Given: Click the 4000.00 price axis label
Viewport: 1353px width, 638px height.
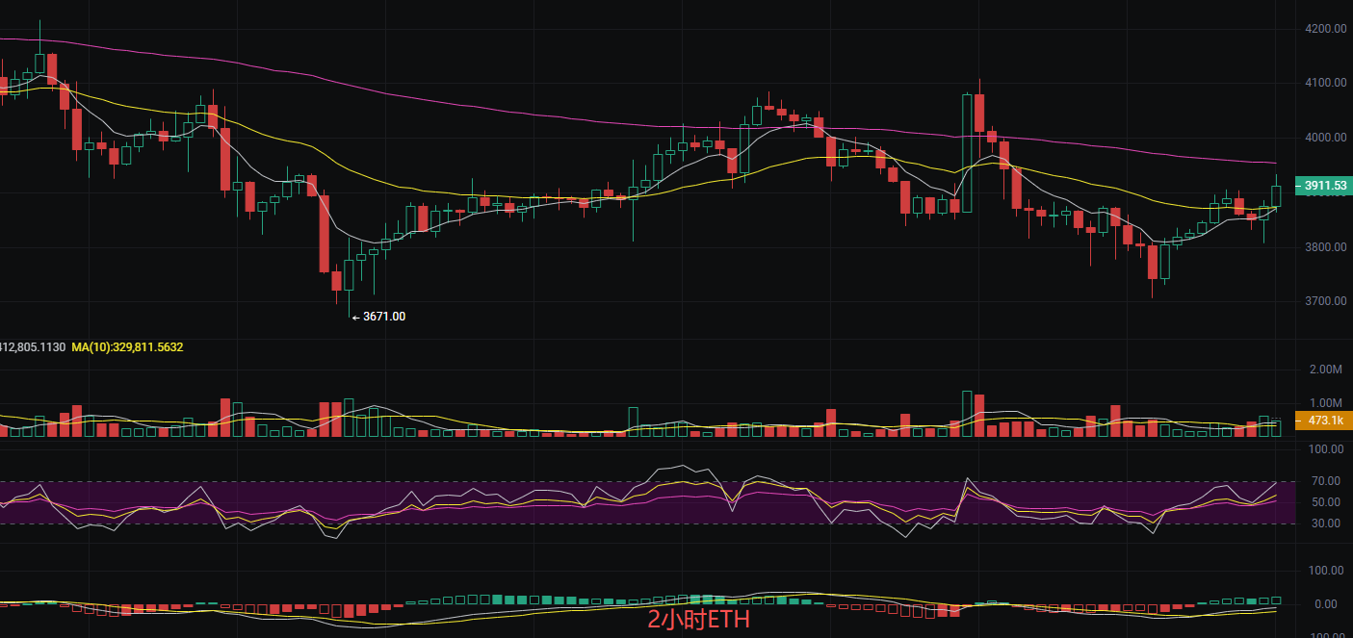Looking at the screenshot, I should pos(1325,139).
